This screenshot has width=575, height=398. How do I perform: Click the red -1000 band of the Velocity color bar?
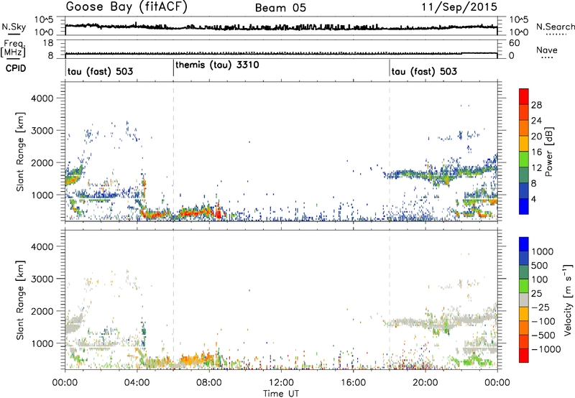[x=524, y=356]
